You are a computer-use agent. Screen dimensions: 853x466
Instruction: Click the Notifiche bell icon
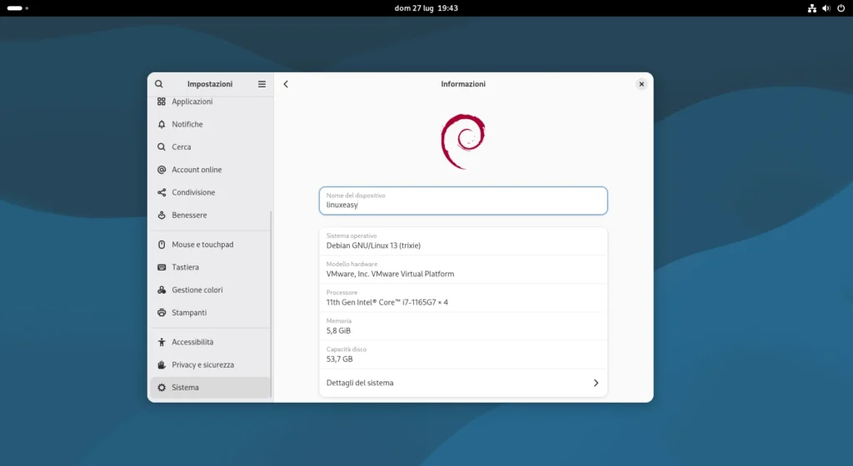[162, 124]
